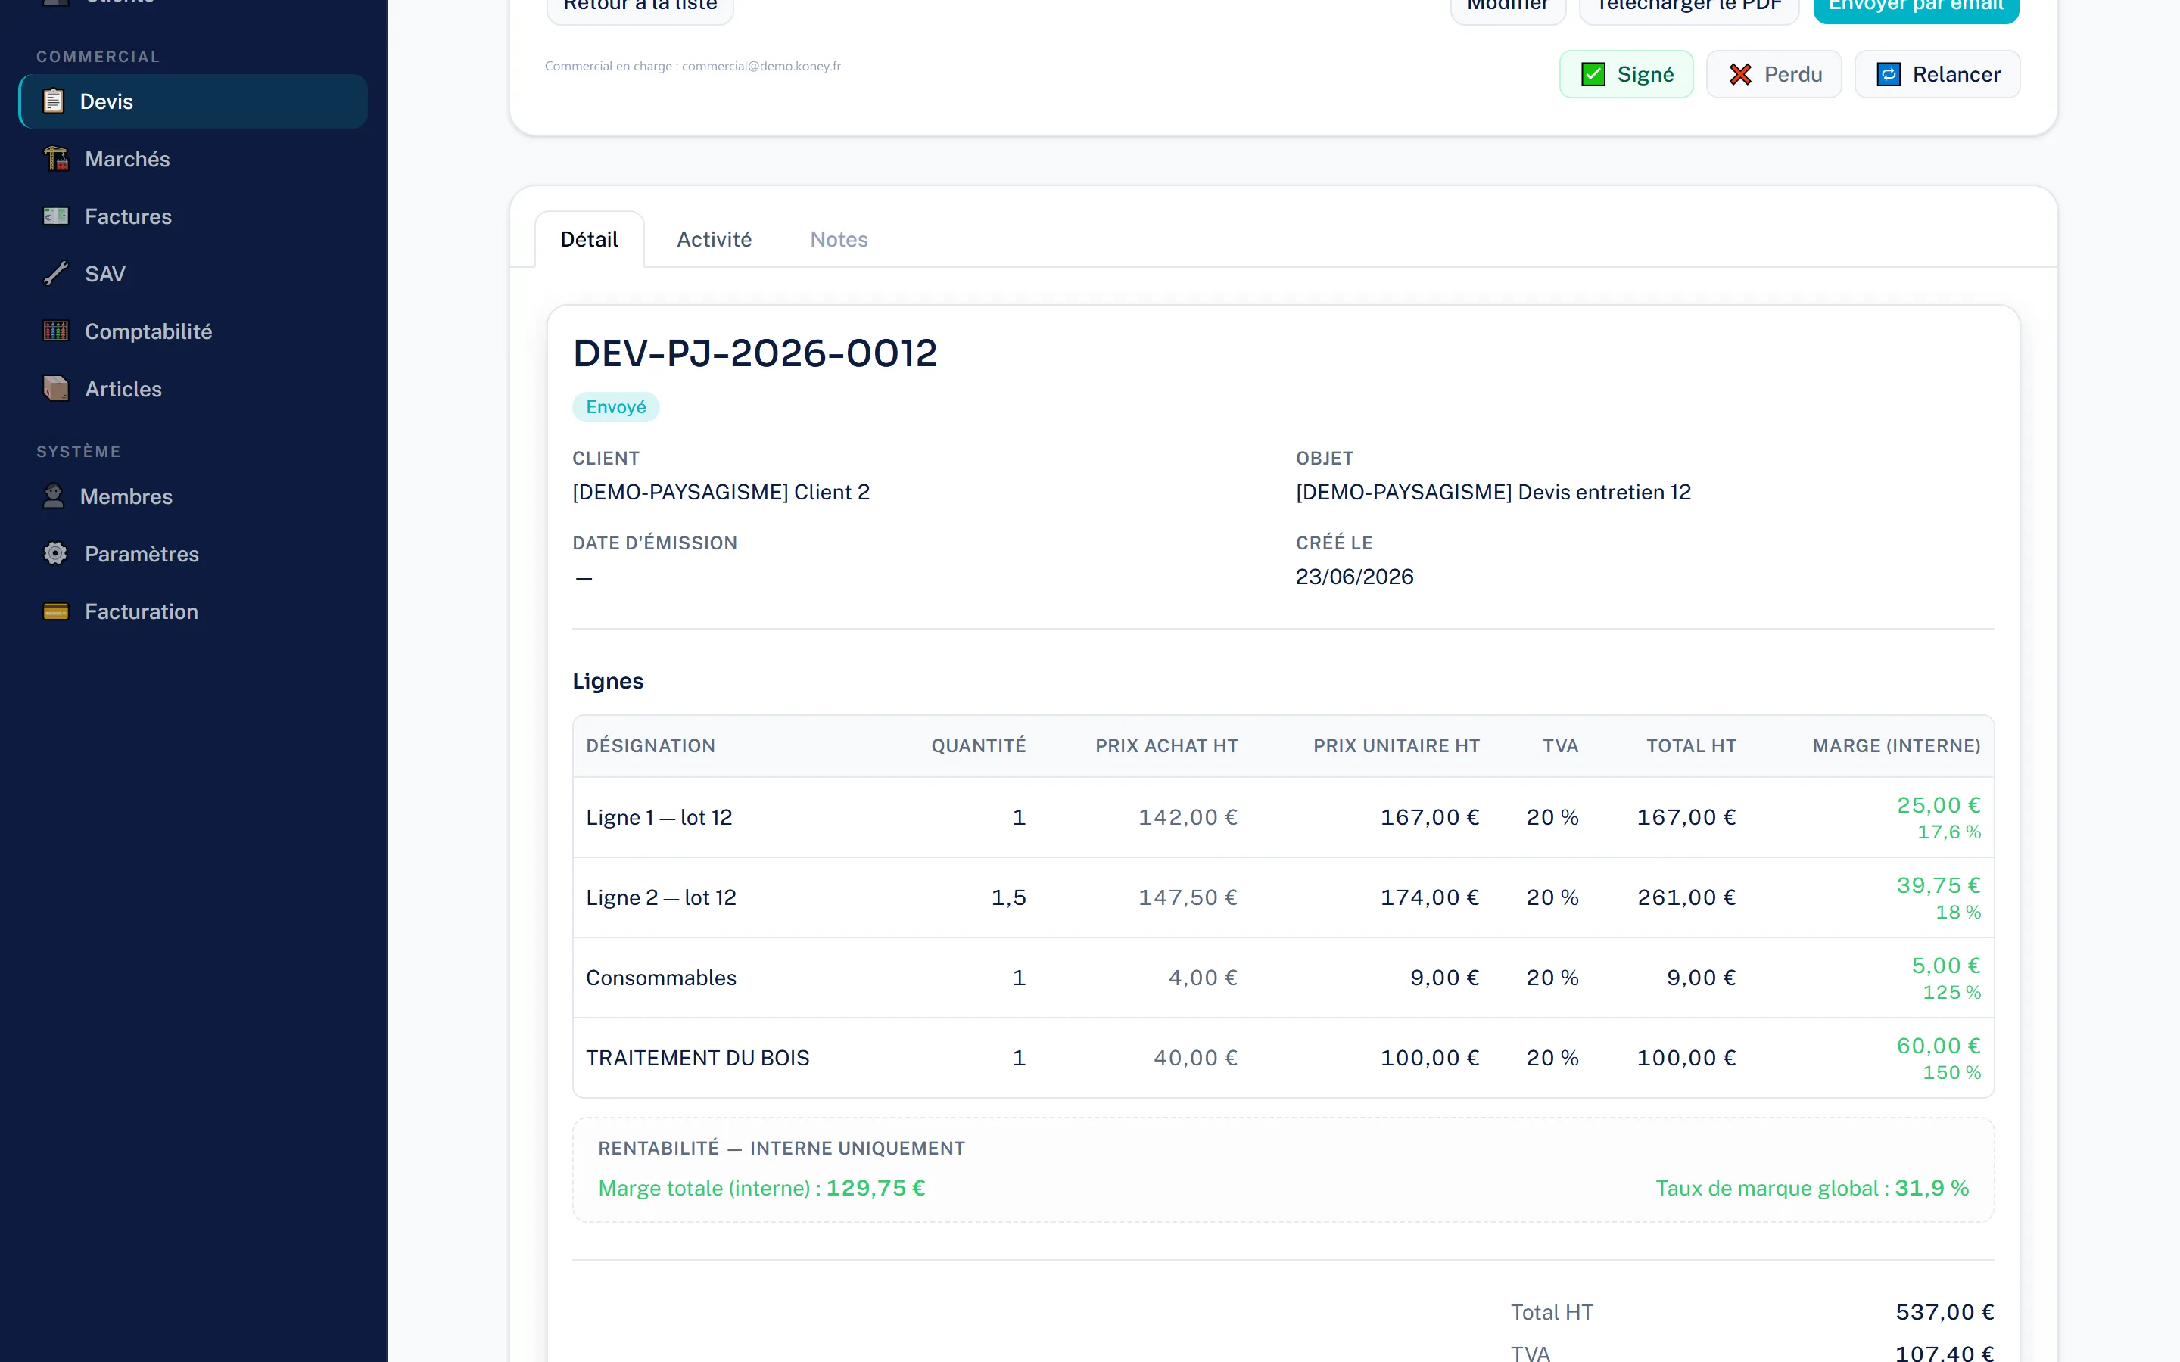The image size is (2180, 1362).
Task: Open Factures from the sidebar
Action: [193, 216]
